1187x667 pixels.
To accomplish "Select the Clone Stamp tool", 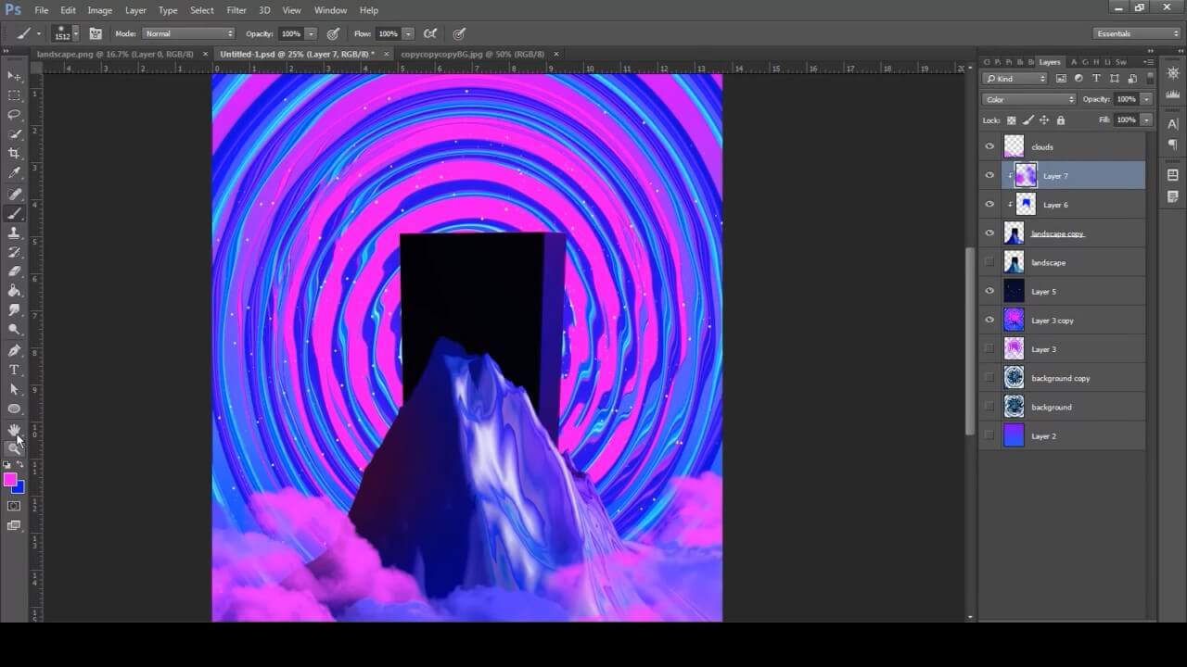I will click(x=14, y=233).
